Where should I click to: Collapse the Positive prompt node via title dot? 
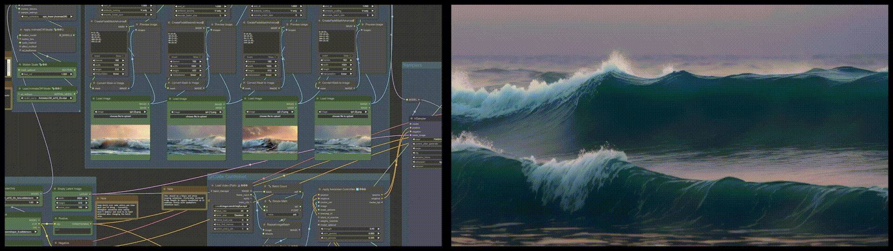click(x=56, y=218)
